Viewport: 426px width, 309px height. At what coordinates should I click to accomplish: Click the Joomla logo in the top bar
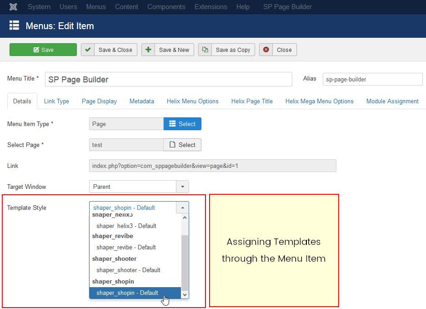pyautogui.click(x=13, y=7)
